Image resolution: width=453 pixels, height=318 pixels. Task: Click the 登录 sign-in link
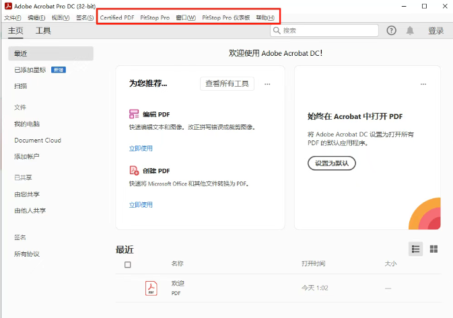tap(435, 31)
